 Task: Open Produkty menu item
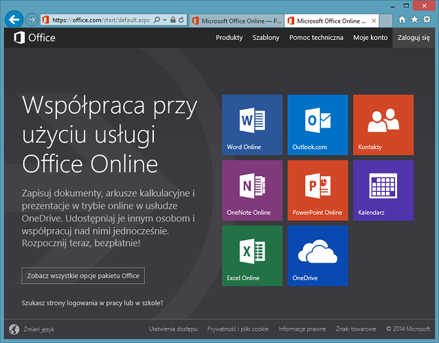pos(229,37)
